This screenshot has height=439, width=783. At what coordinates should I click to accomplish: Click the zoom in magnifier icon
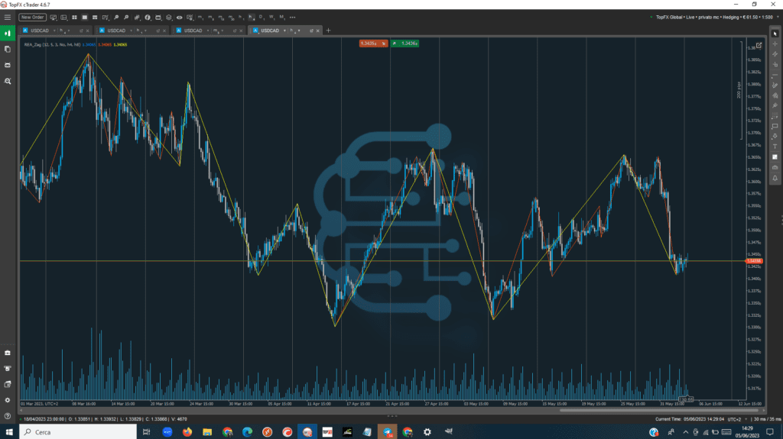pos(116,17)
